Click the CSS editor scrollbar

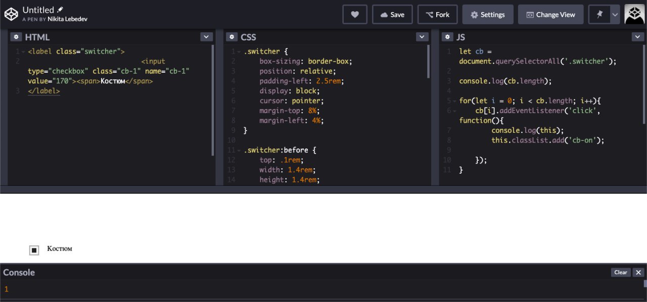pyautogui.click(x=428, y=62)
